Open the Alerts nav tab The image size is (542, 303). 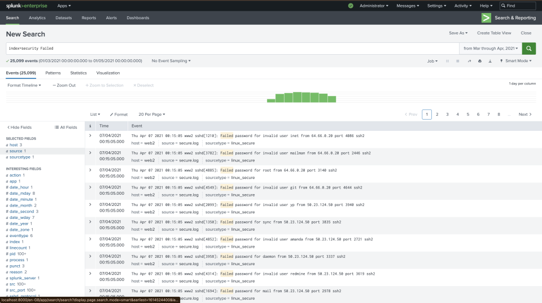pyautogui.click(x=111, y=17)
